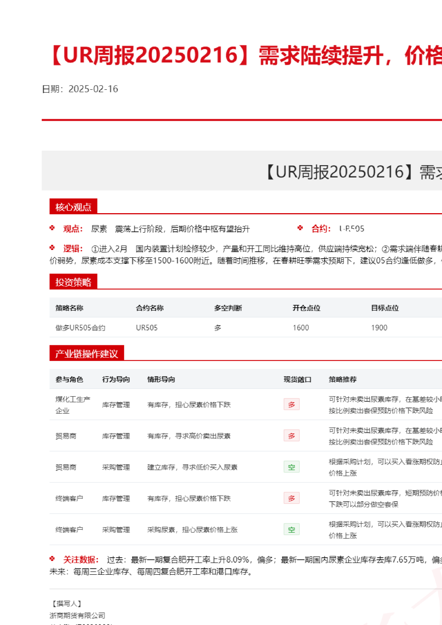Click the 做多UR505合约 strategy name cell
This screenshot has height=625, width=442.
pyautogui.click(x=80, y=328)
